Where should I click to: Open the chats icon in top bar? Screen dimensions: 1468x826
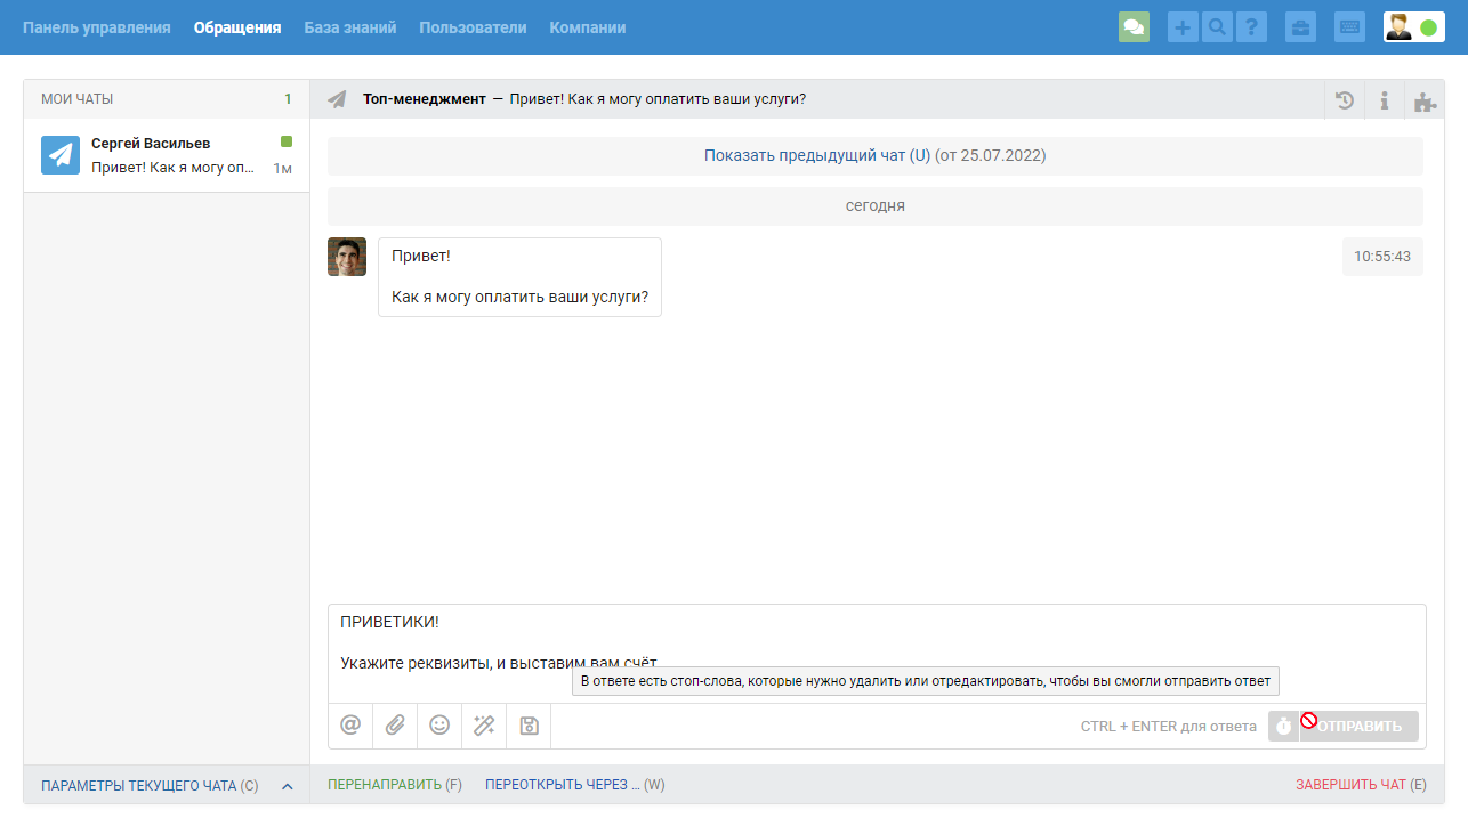[x=1134, y=27]
